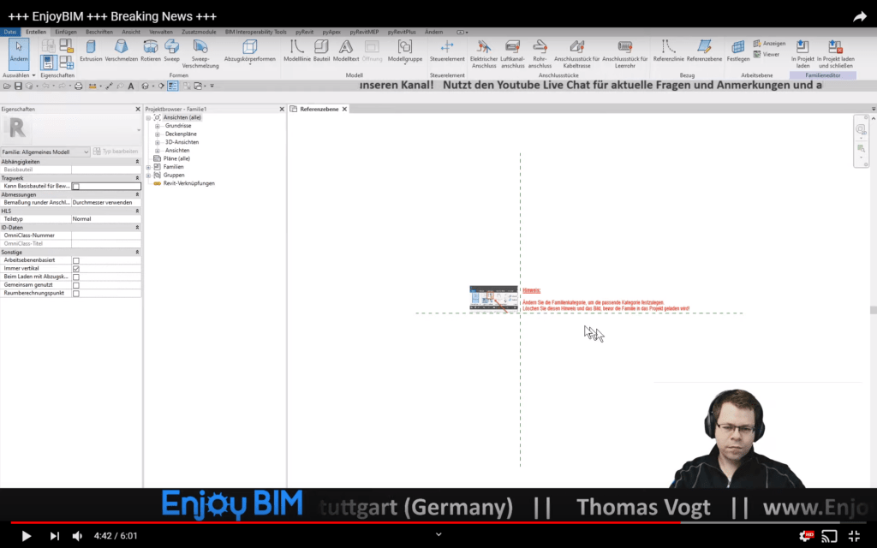The height and width of the screenshot is (548, 877).
Task: Select the Referenzlinie tool
Action: [x=668, y=51]
